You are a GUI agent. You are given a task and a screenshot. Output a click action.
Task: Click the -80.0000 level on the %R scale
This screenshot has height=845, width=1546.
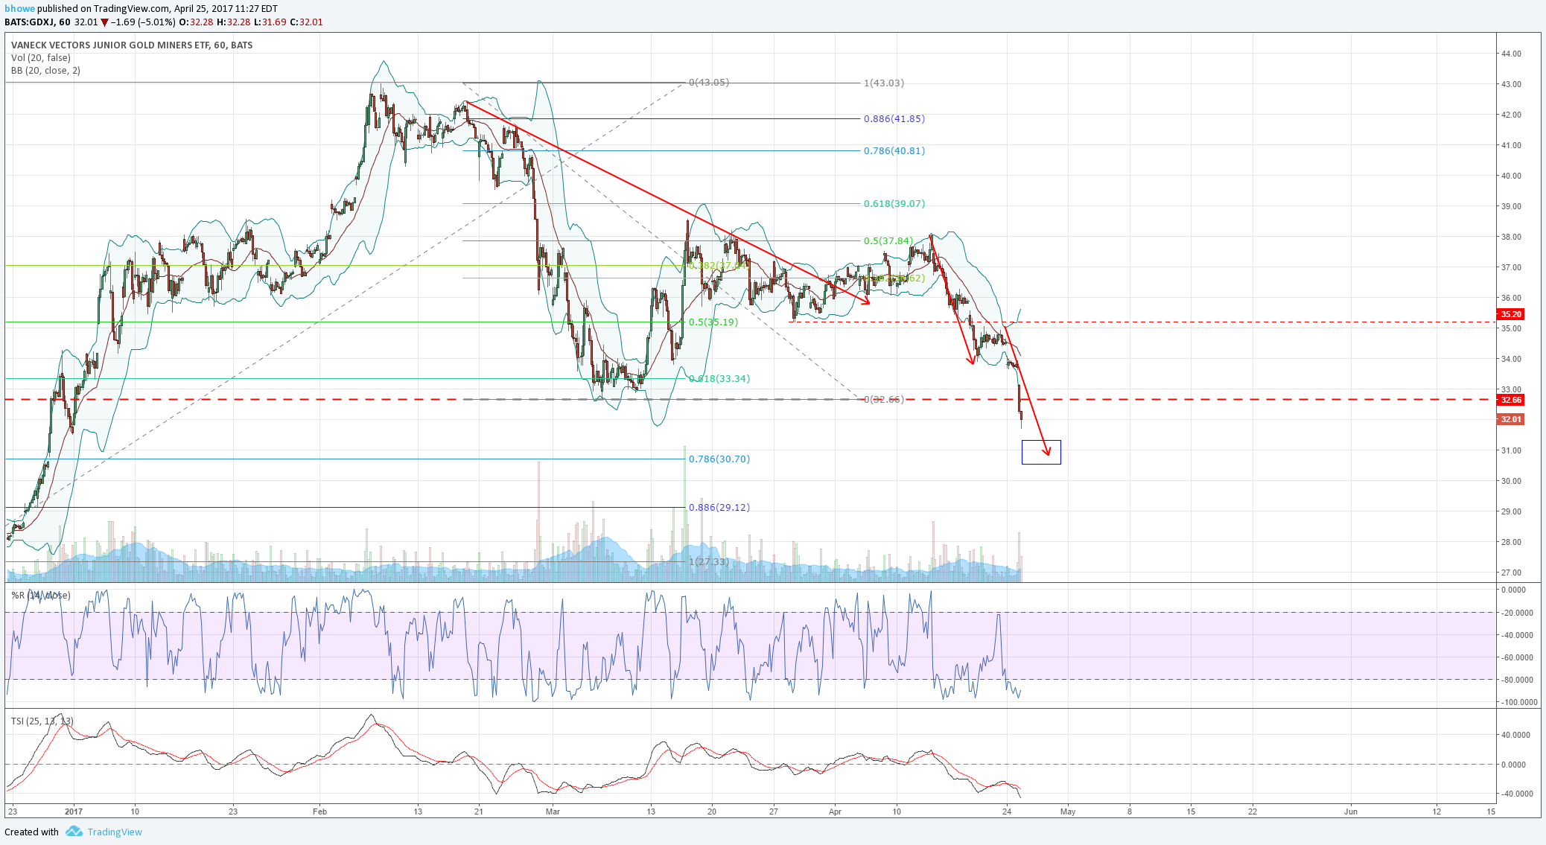pyautogui.click(x=1516, y=680)
